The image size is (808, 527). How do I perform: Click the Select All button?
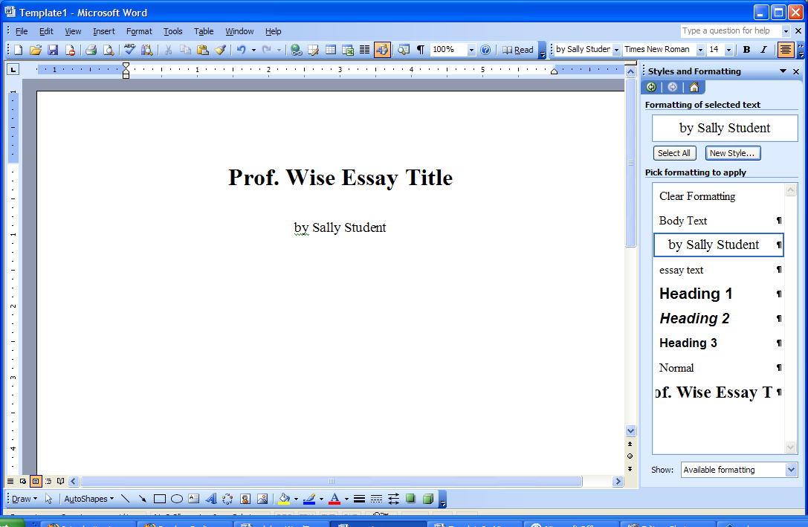674,153
